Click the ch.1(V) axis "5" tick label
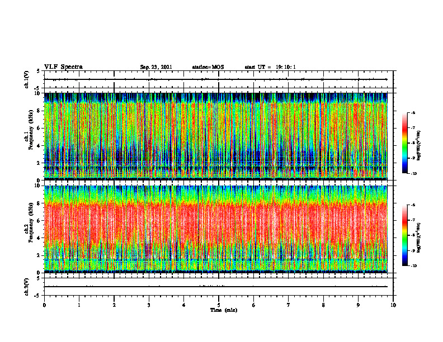 pyautogui.click(x=38, y=71)
